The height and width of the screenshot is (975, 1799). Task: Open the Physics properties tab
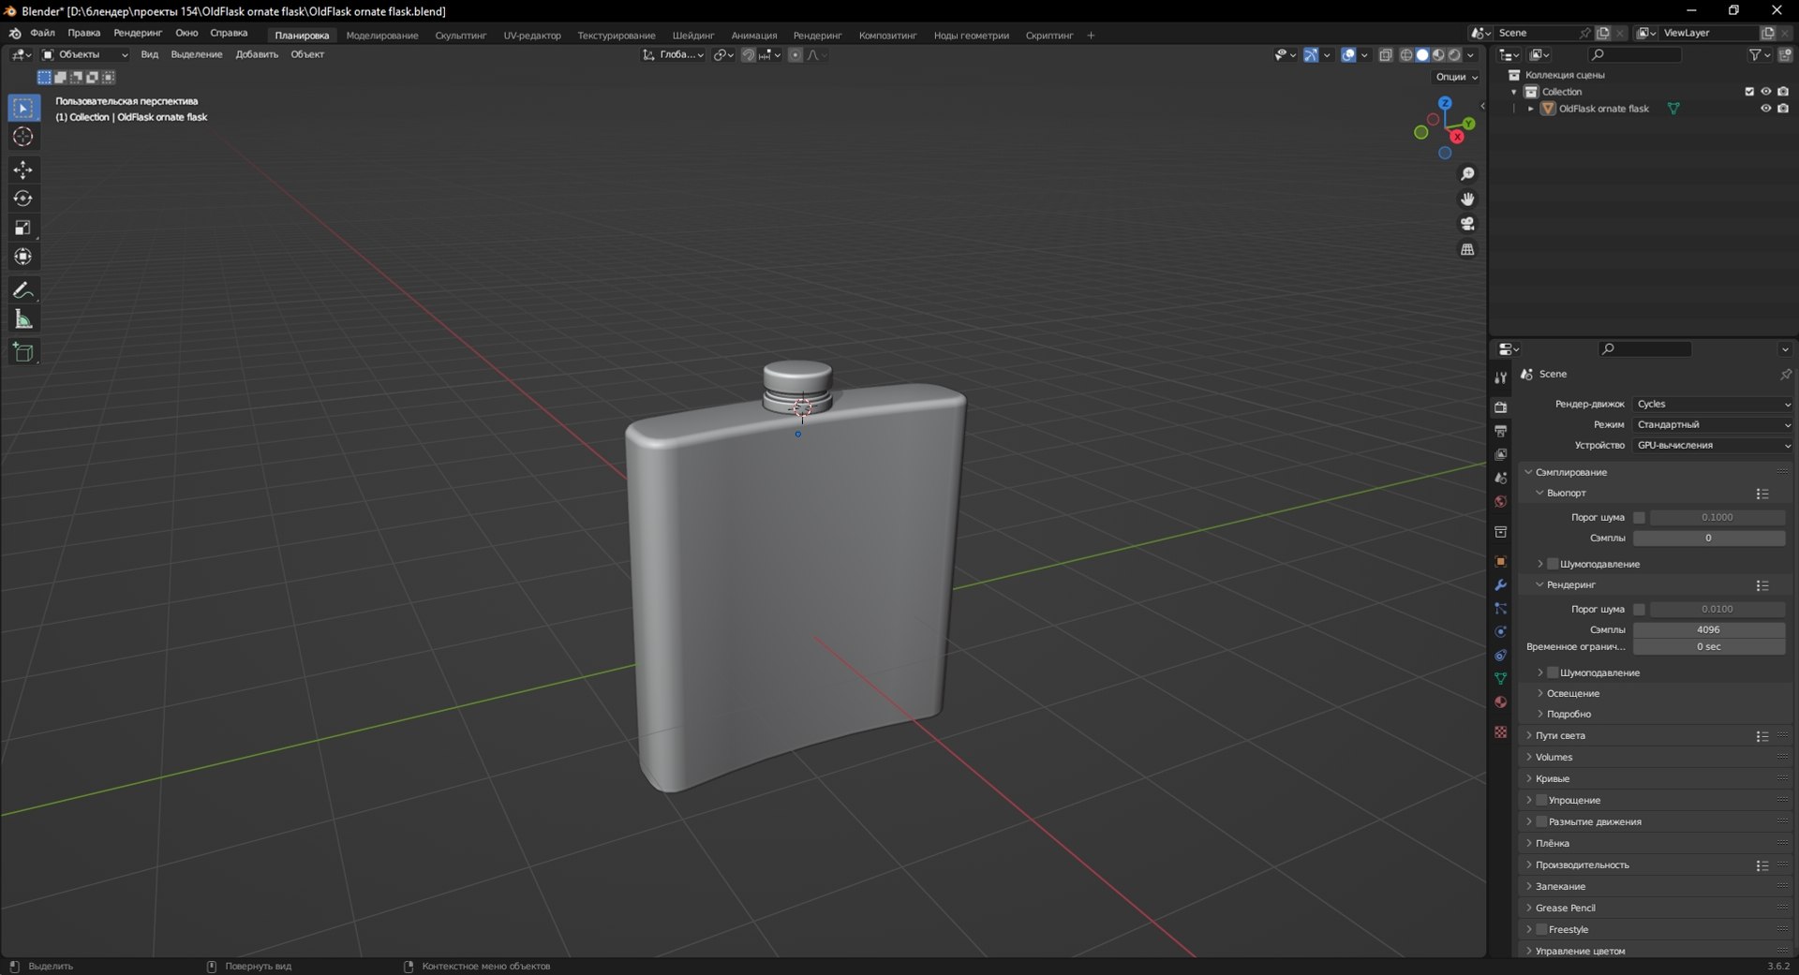click(1501, 631)
